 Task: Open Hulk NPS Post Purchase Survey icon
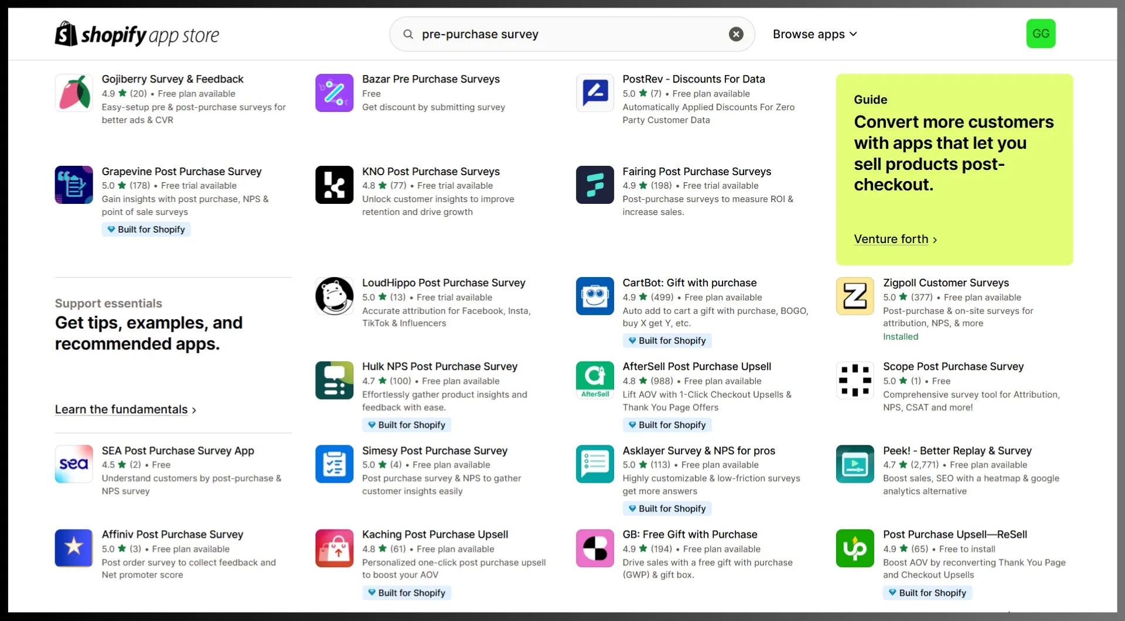pyautogui.click(x=334, y=380)
